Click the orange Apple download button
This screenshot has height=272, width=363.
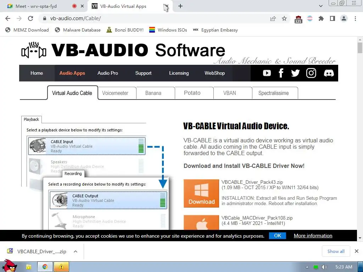click(x=201, y=222)
